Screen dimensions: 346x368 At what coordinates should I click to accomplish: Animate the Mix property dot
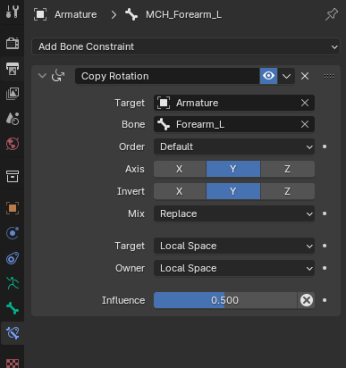pos(325,213)
